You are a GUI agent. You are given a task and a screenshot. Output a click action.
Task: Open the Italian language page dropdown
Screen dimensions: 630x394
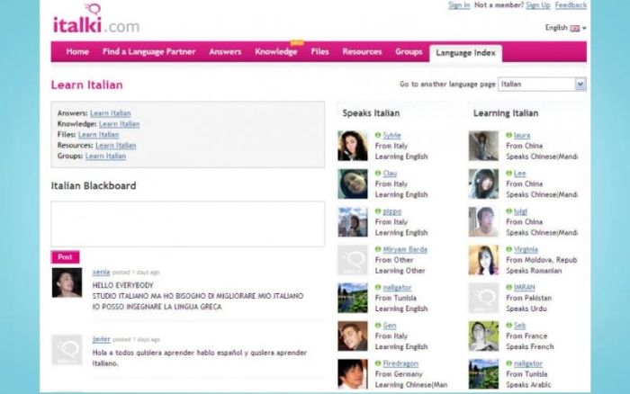coord(542,84)
